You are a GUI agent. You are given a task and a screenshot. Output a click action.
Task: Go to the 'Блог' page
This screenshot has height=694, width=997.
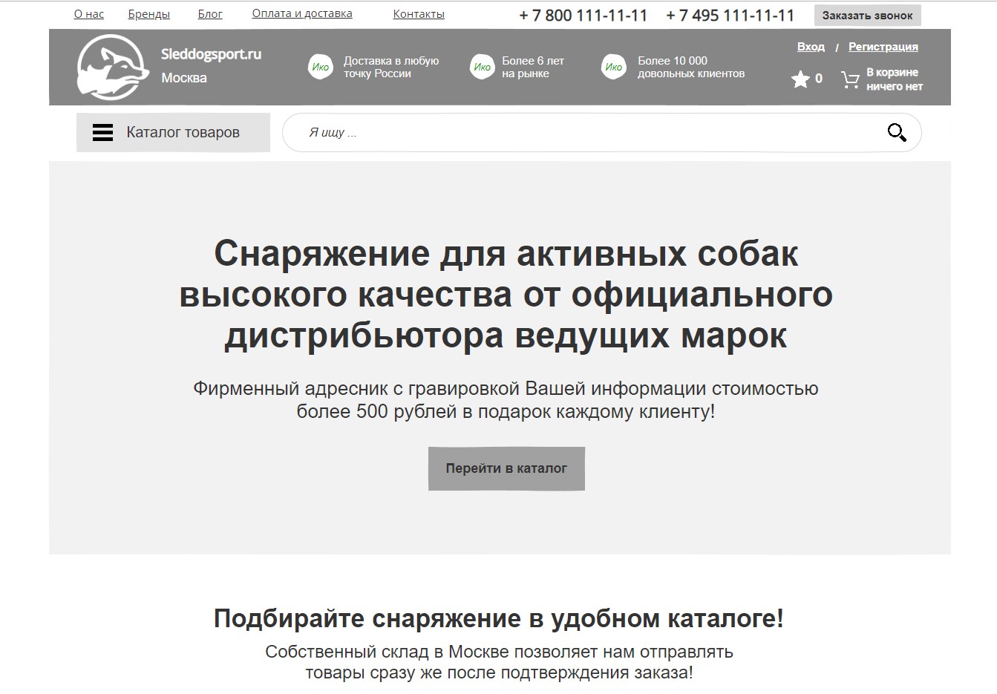click(210, 14)
